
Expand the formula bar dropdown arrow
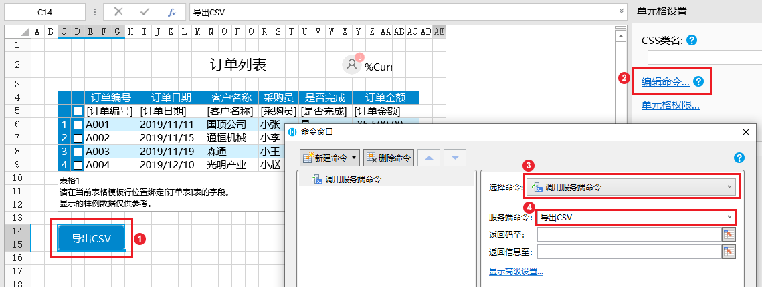[x=621, y=12]
